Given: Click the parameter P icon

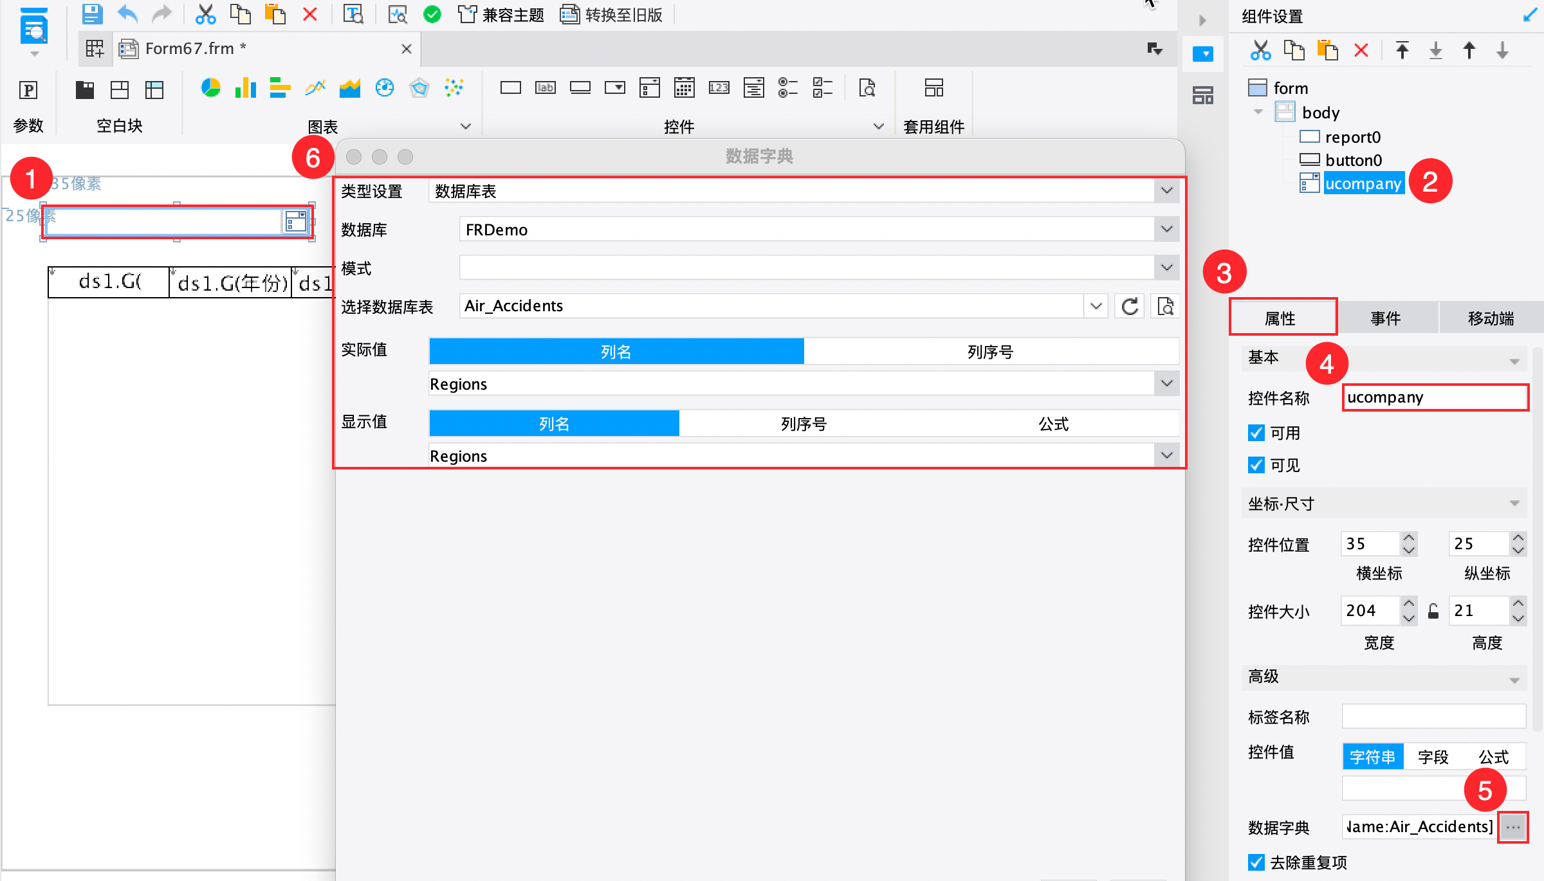Looking at the screenshot, I should [28, 90].
